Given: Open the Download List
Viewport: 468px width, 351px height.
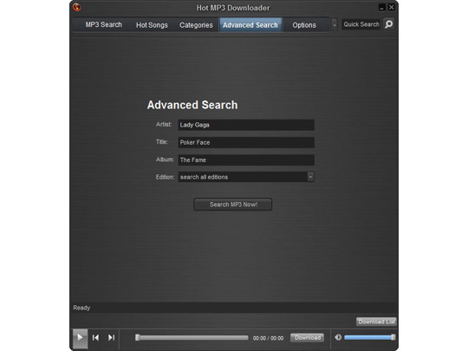Looking at the screenshot, I should (376, 322).
